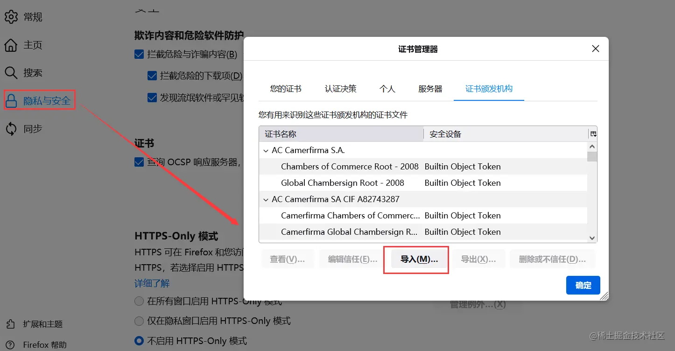Screen dimensions: 675x351
Task: Click the down arrow of the certificate list scrollbar
Action: point(591,238)
